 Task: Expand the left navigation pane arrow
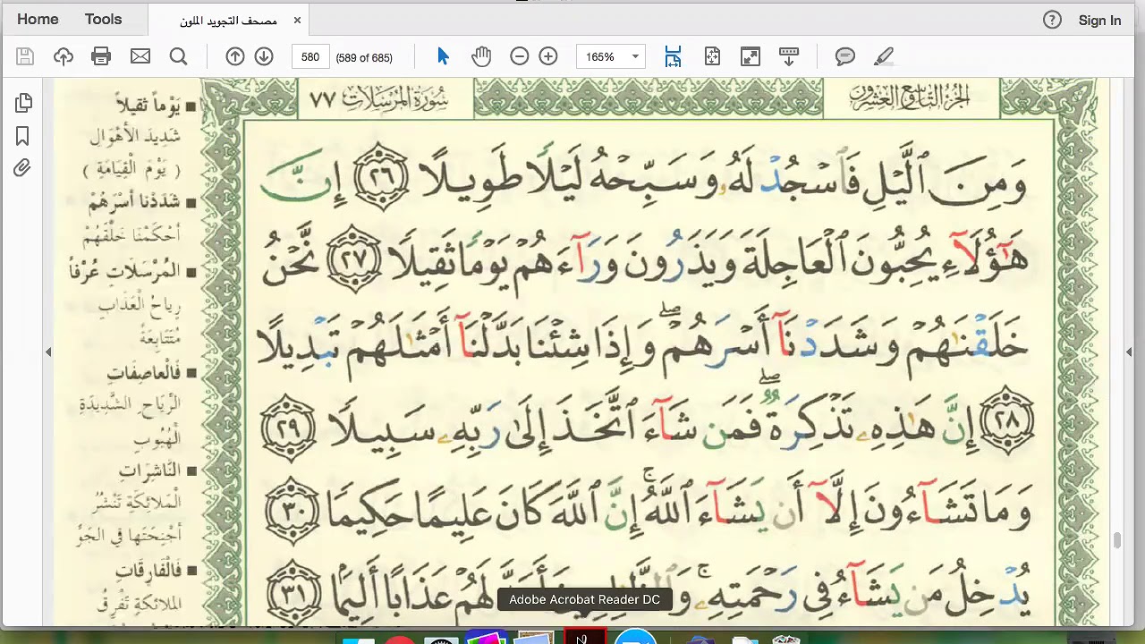click(48, 352)
